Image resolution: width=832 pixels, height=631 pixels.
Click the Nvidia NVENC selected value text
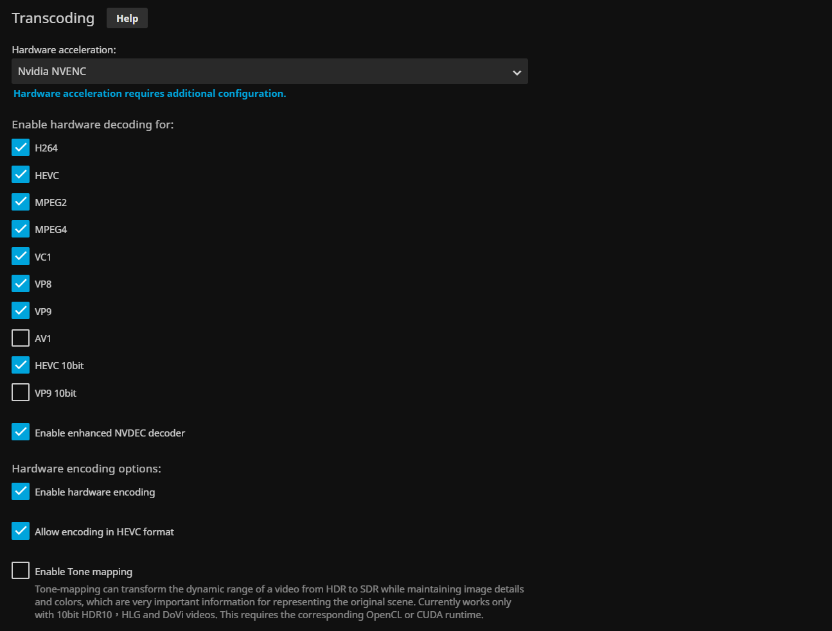point(52,71)
